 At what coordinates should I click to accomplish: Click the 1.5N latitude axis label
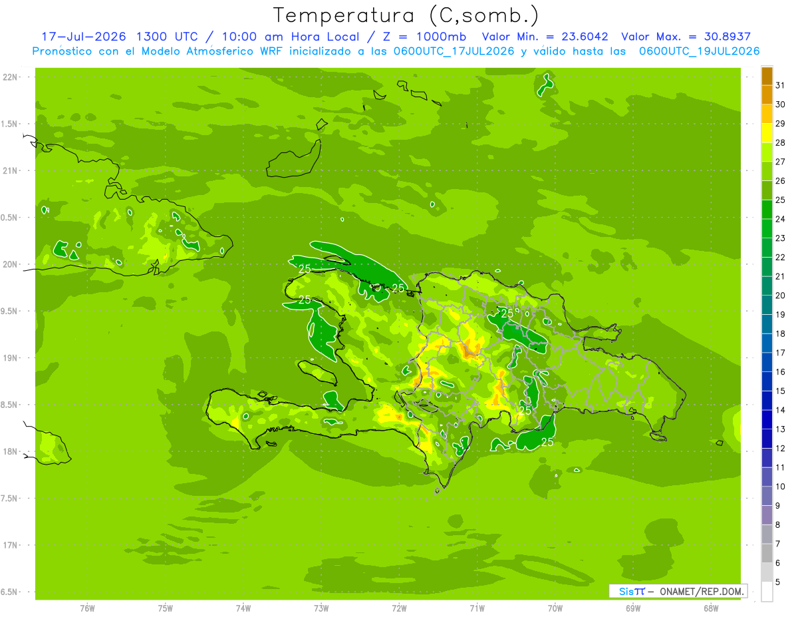(x=11, y=124)
